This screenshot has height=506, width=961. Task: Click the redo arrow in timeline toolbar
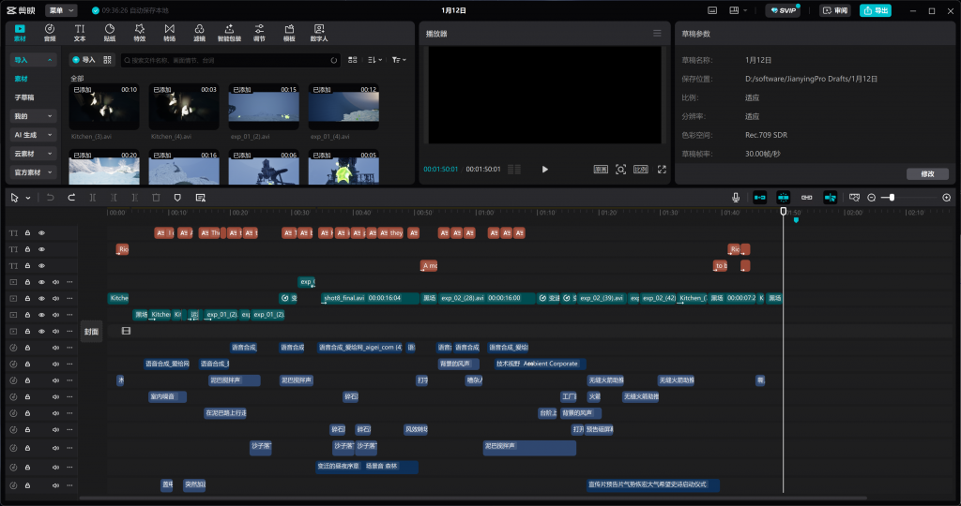tap(69, 198)
